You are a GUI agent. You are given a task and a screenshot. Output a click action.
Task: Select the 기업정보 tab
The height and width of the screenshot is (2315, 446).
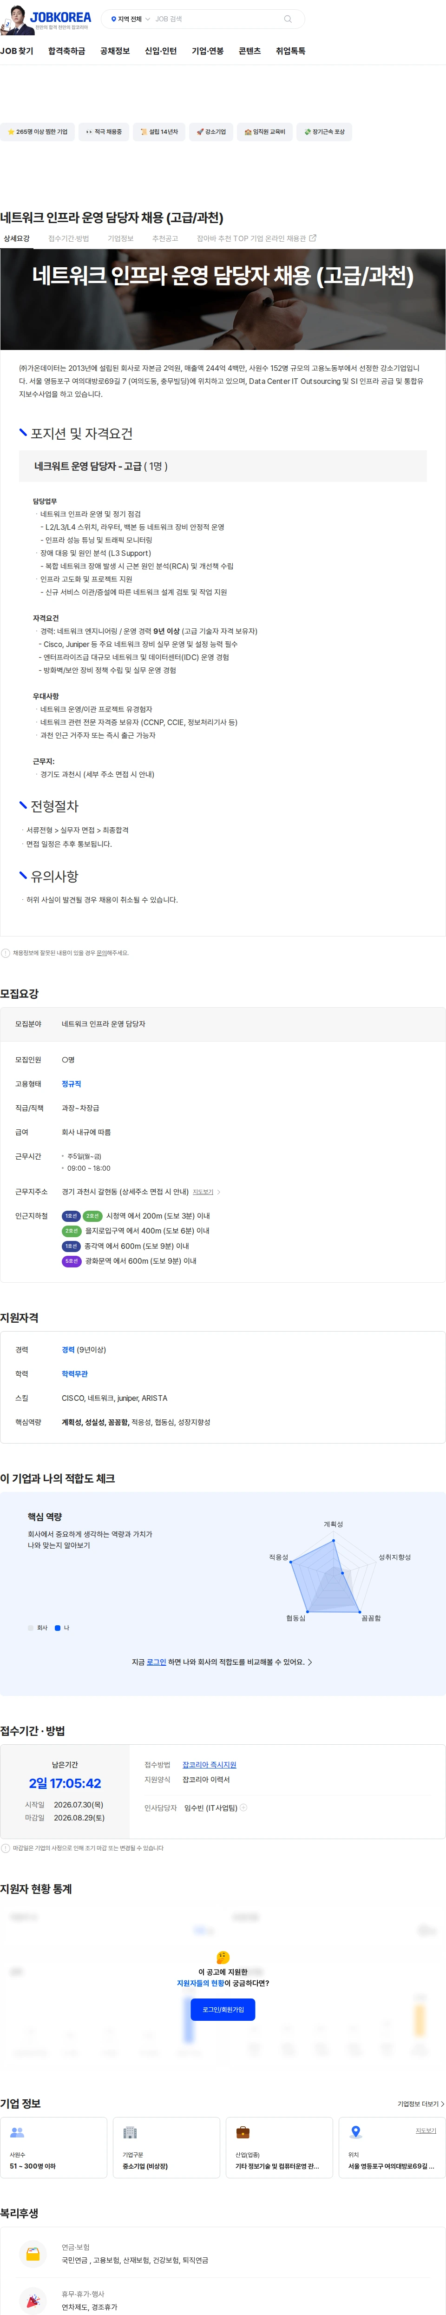click(120, 239)
